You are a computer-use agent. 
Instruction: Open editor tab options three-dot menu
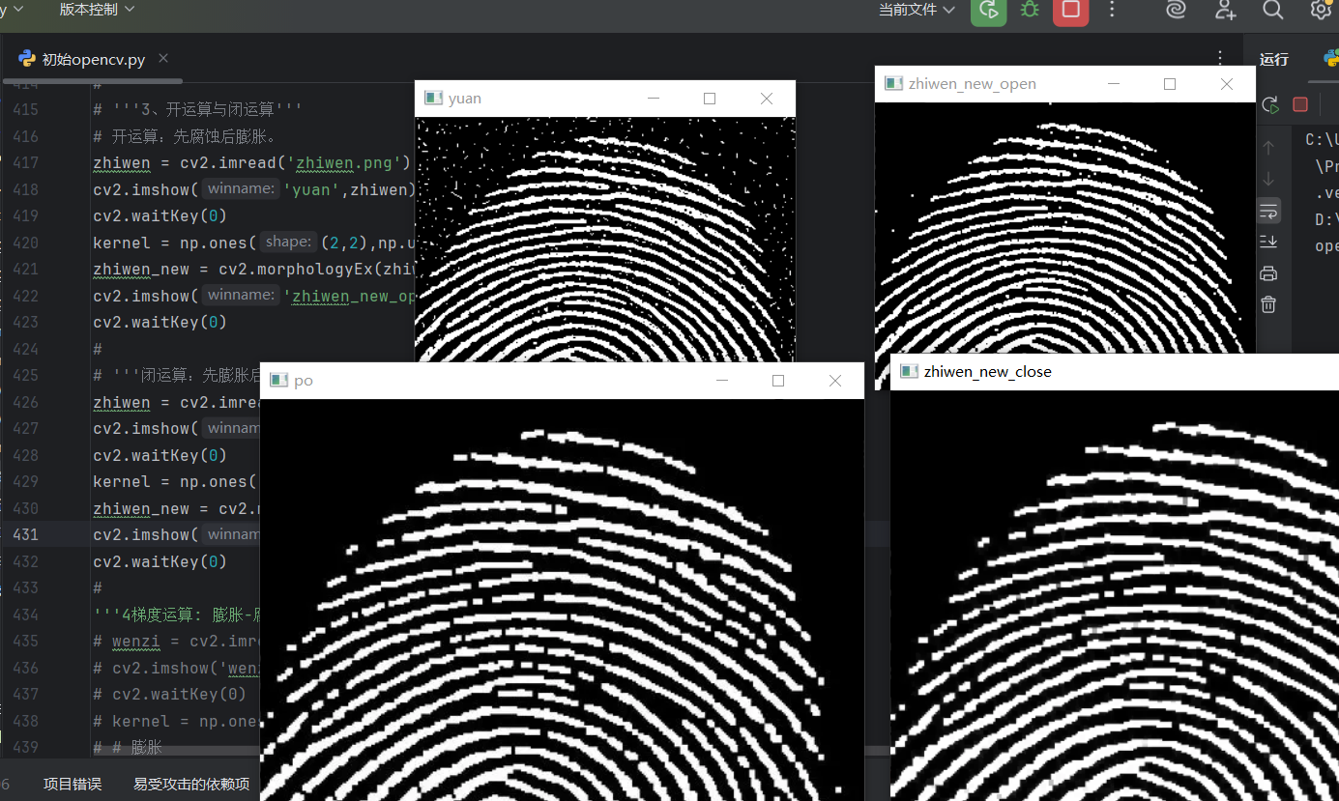pyautogui.click(x=1221, y=58)
